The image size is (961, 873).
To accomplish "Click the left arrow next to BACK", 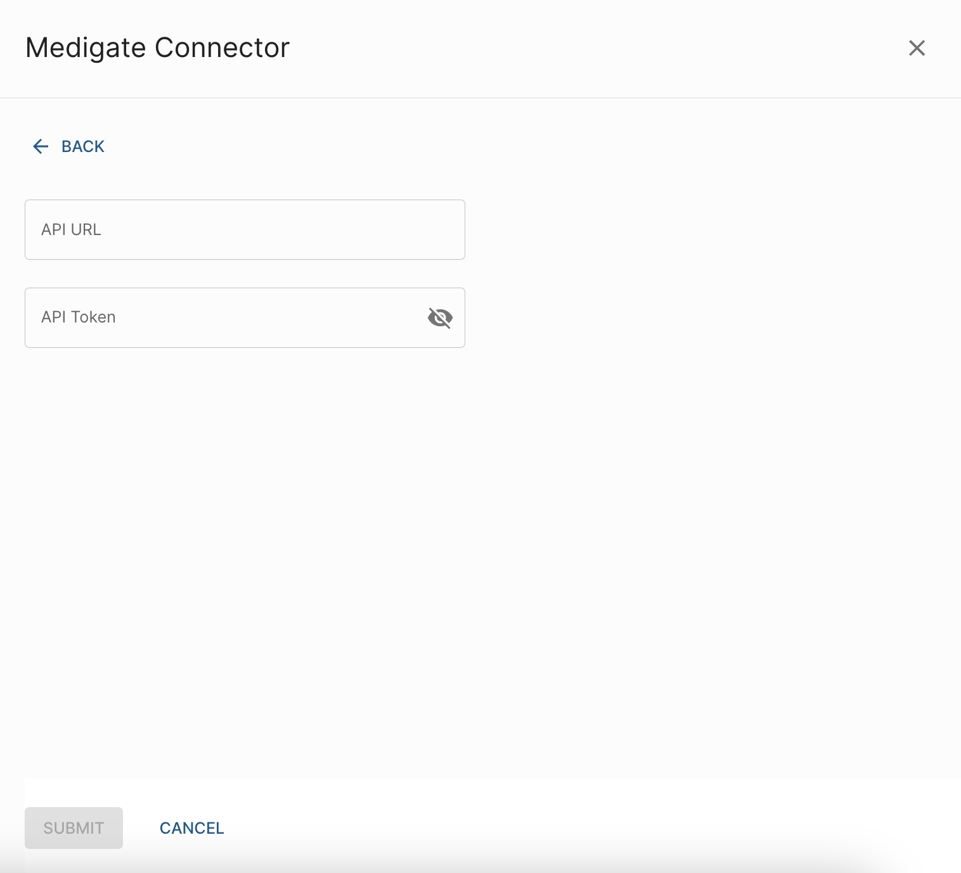I will pos(40,146).
